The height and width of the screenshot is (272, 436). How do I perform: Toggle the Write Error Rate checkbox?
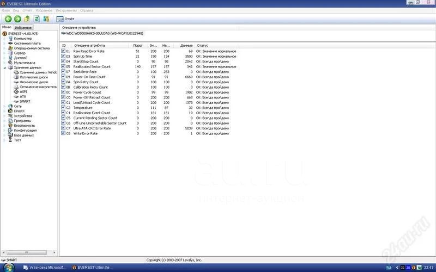pos(63,133)
